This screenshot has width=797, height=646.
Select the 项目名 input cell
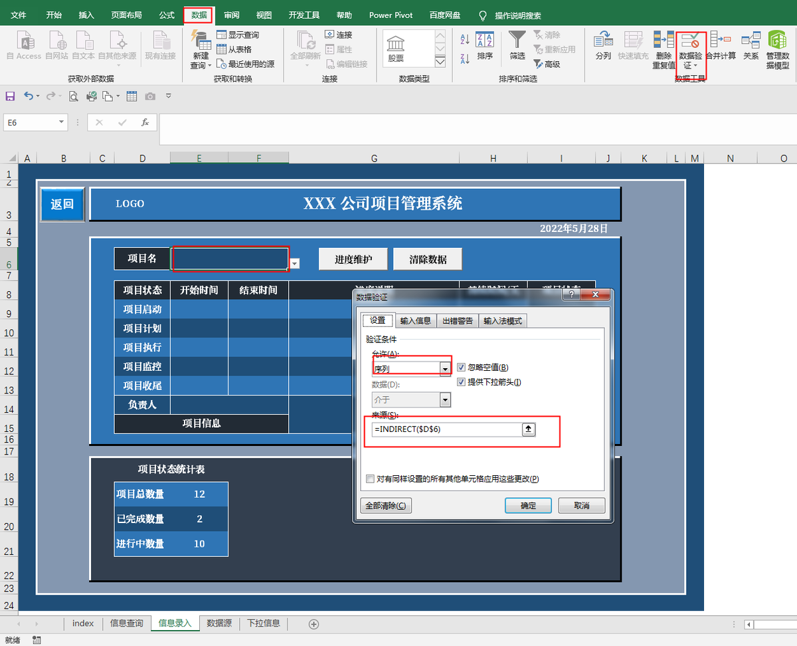(230, 259)
